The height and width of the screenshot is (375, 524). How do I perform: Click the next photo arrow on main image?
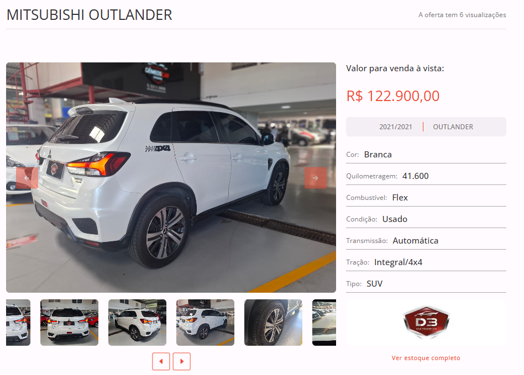coord(316,178)
